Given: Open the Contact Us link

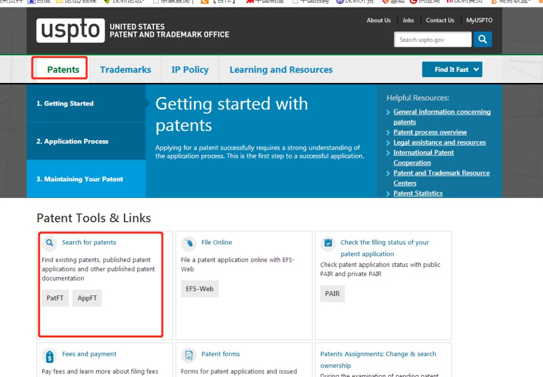Looking at the screenshot, I should coord(440,21).
